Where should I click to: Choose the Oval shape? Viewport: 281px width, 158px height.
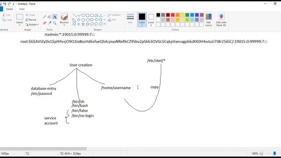click(83, 15)
